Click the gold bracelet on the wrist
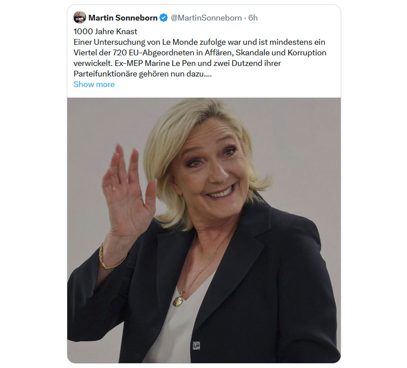Viewport: 407px width, 368px height. pyautogui.click(x=111, y=258)
